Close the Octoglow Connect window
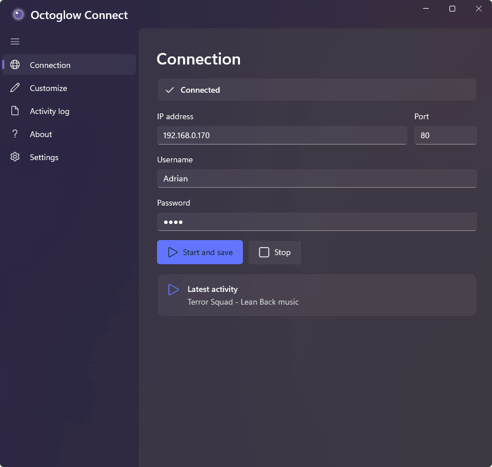 point(479,9)
